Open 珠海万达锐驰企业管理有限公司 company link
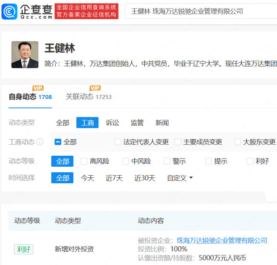 pos(222,241)
